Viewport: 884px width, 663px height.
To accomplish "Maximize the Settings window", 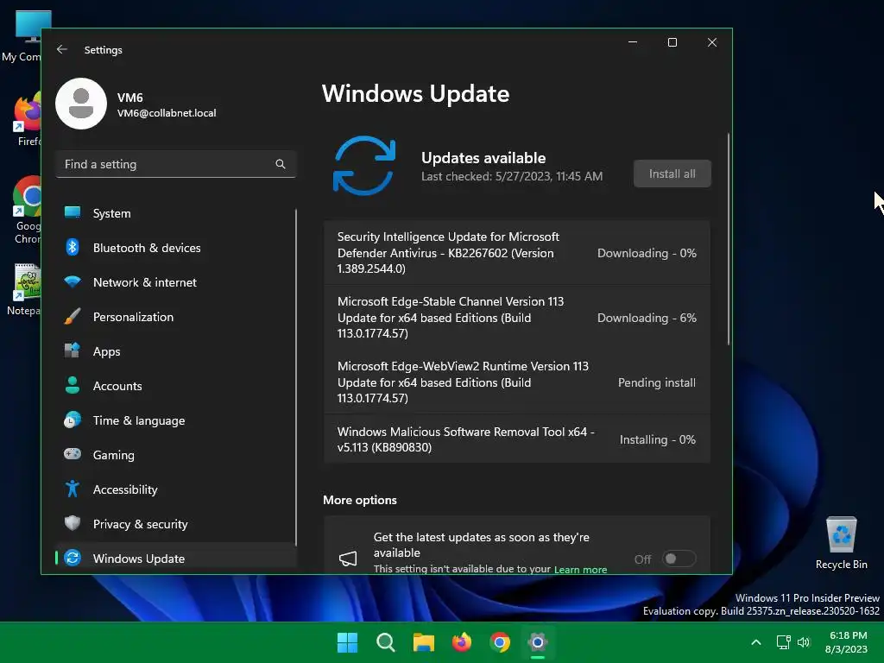I will pyautogui.click(x=672, y=42).
